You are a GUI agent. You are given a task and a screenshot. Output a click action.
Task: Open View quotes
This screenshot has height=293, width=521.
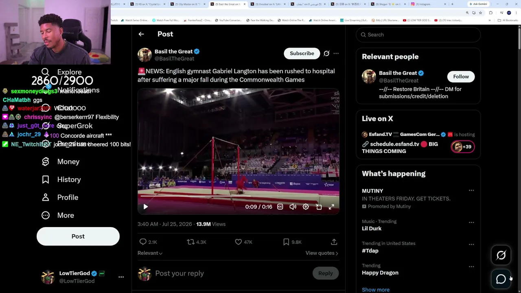coord(322,253)
